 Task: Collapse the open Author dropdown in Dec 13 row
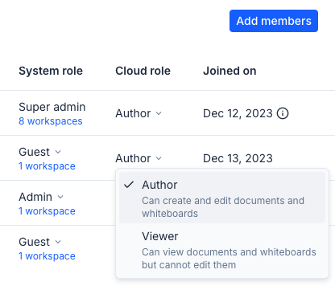tap(139, 158)
